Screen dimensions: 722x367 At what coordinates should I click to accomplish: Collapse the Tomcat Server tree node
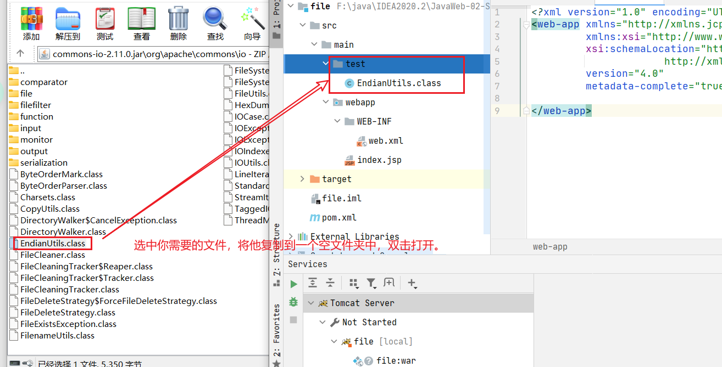coord(310,303)
